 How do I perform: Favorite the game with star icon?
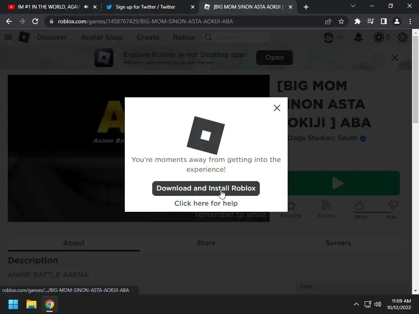coord(291,210)
